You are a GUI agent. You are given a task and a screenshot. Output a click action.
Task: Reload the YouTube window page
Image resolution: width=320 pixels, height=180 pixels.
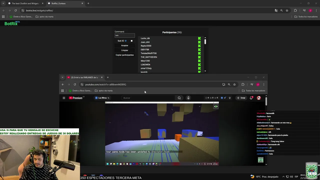[x=75, y=84]
